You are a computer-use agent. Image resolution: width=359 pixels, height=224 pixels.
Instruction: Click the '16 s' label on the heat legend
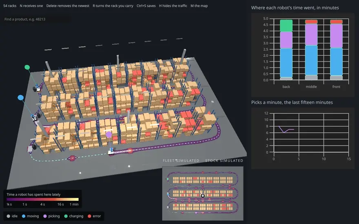coord(61,204)
